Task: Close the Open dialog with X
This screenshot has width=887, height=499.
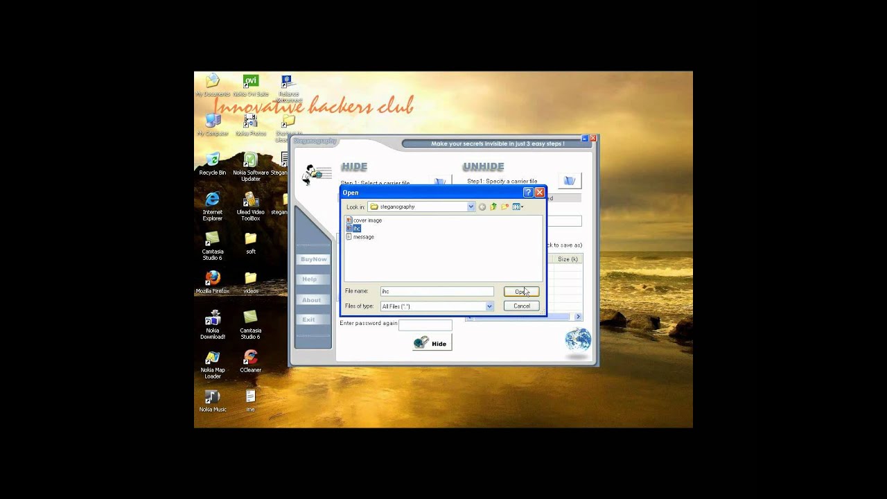Action: [x=539, y=193]
